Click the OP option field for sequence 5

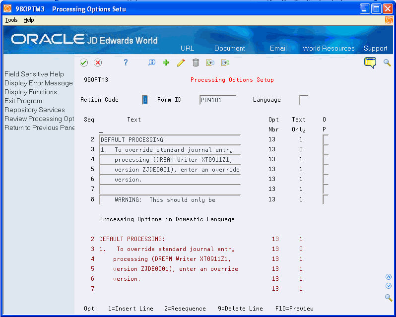point(326,169)
